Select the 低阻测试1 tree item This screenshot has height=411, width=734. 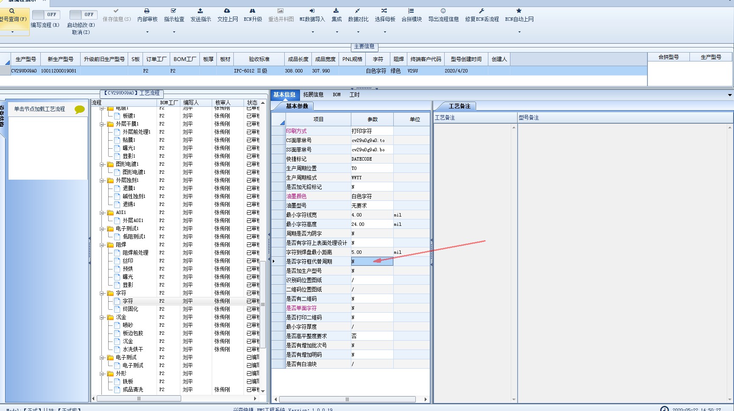134,237
